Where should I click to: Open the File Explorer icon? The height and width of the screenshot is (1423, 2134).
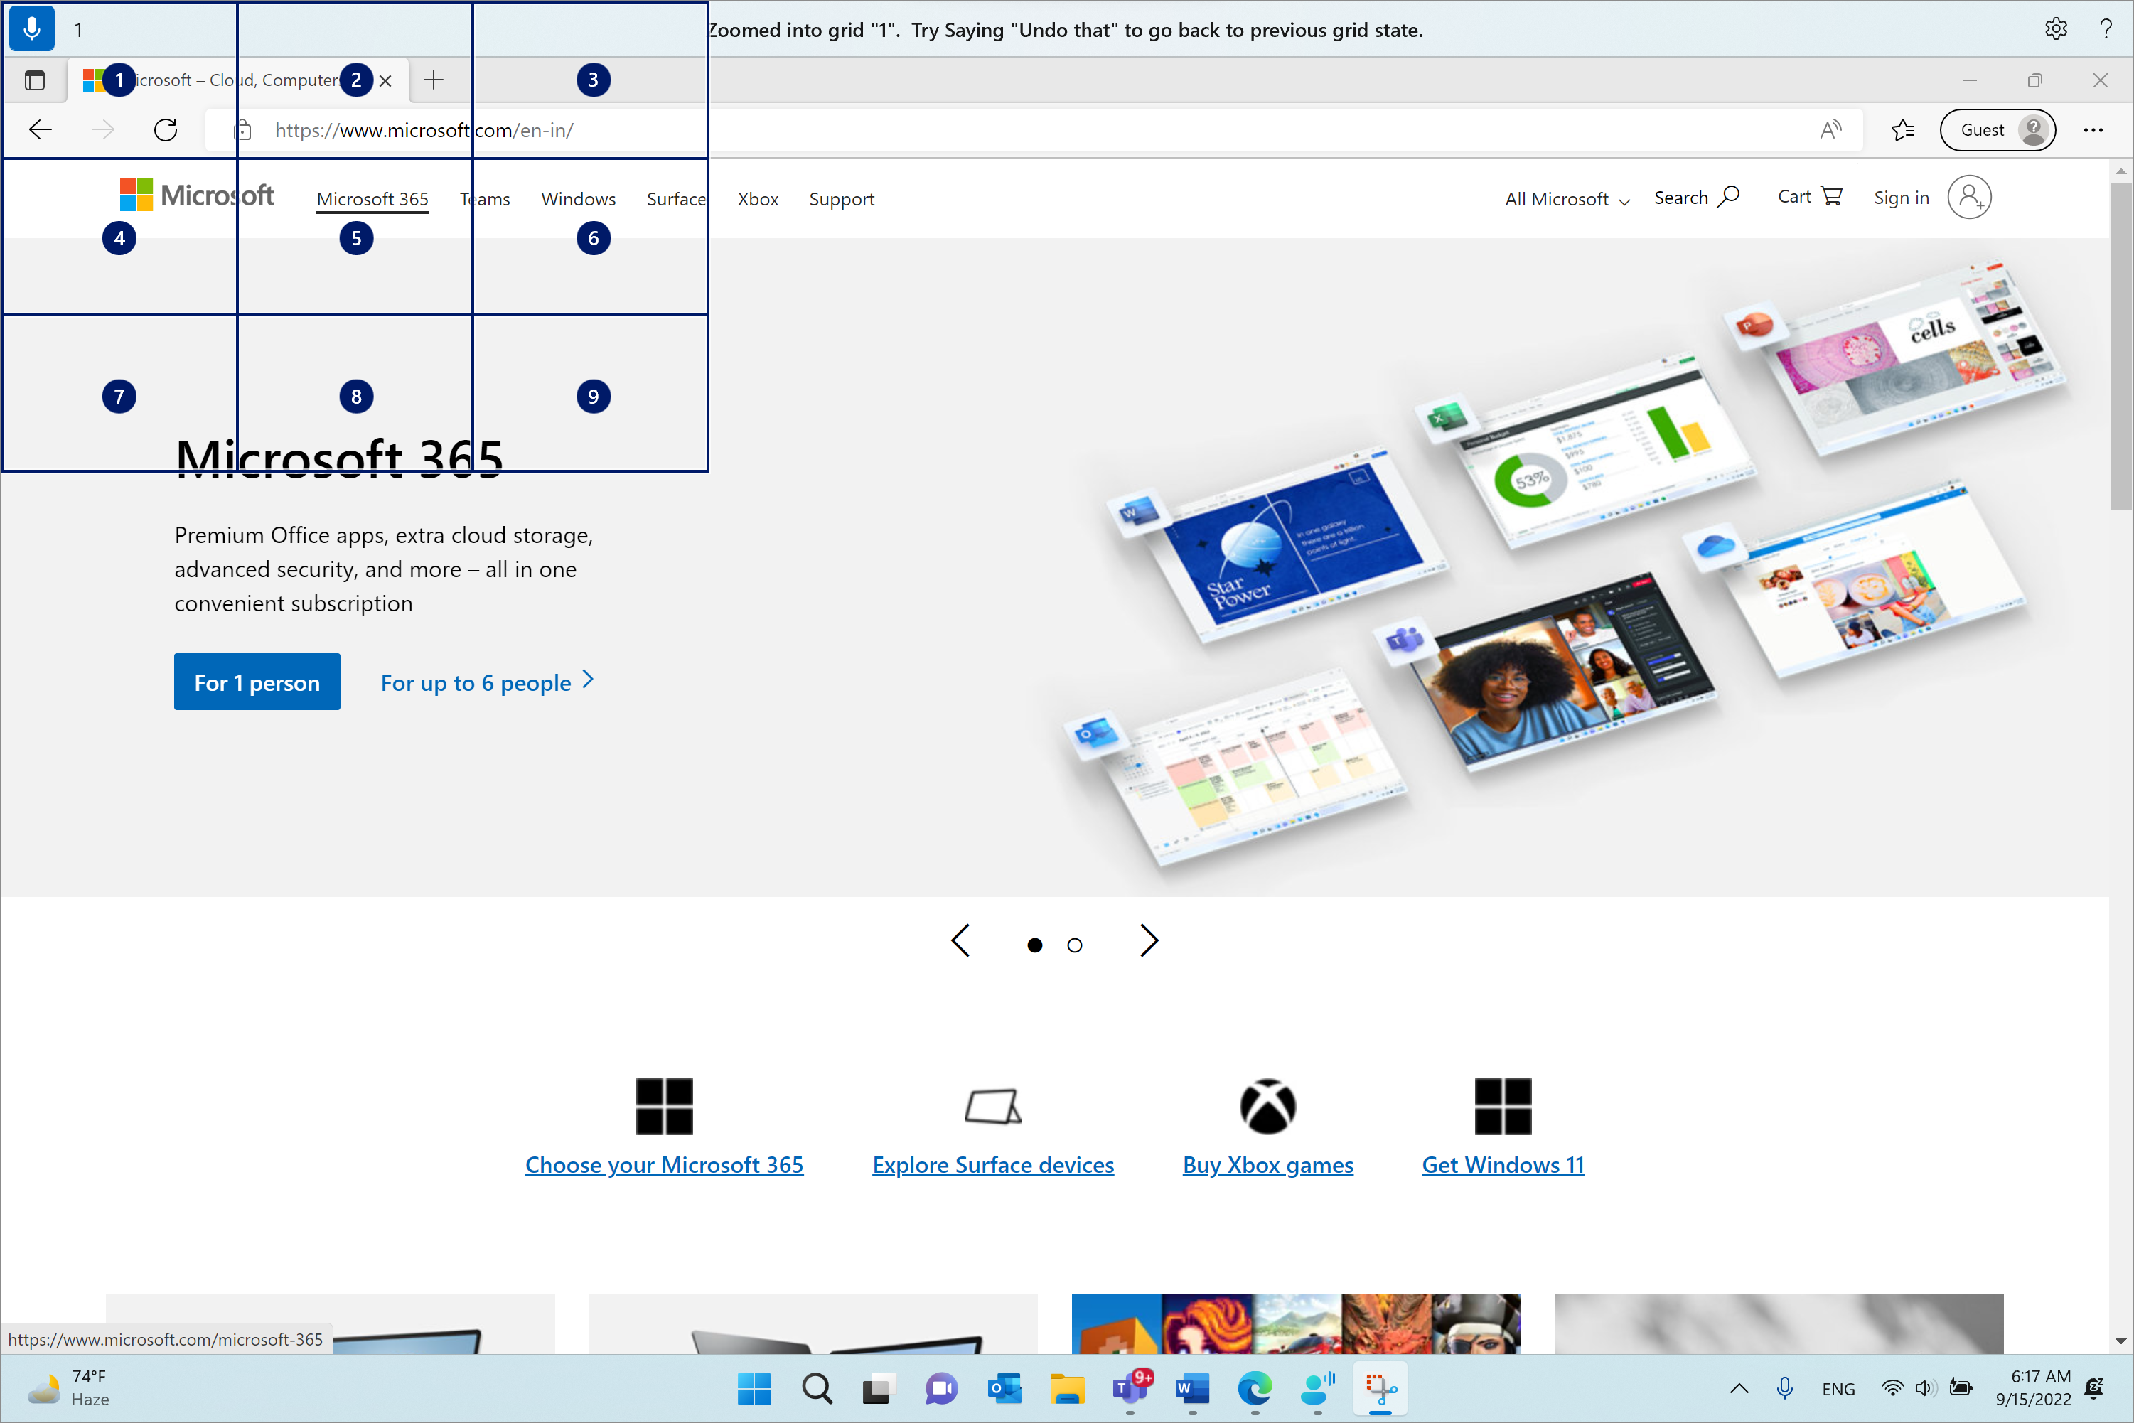click(x=1066, y=1388)
